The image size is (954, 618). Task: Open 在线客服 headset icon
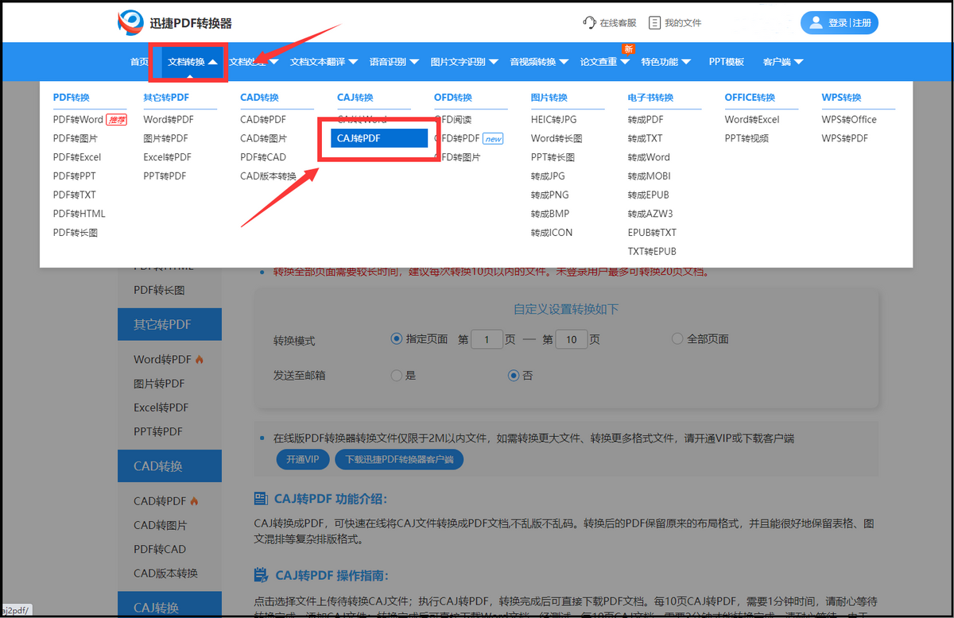[589, 23]
